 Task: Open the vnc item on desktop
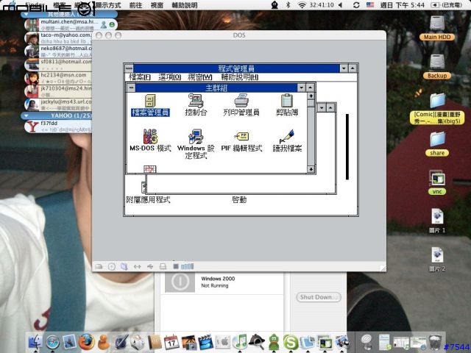click(x=437, y=182)
